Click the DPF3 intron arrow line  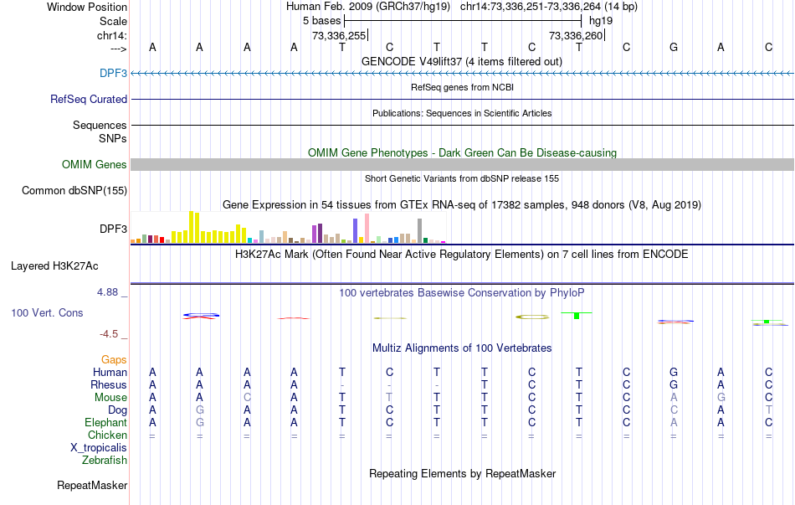[x=462, y=73]
